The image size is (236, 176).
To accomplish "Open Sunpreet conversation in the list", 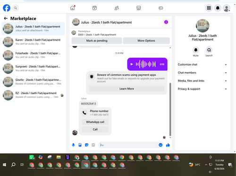I will (33, 69).
